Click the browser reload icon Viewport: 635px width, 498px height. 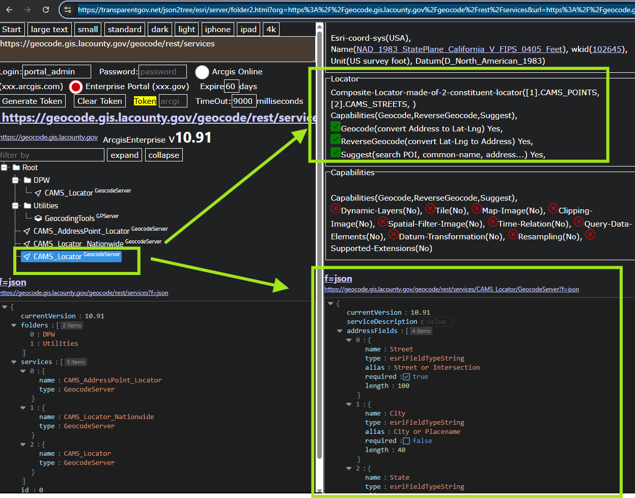pyautogui.click(x=46, y=10)
